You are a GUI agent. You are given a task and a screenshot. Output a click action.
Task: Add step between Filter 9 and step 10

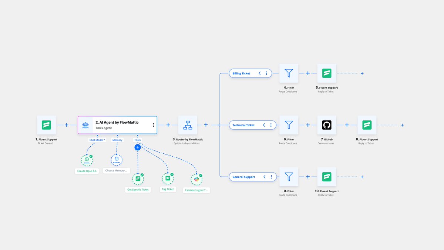click(308, 177)
